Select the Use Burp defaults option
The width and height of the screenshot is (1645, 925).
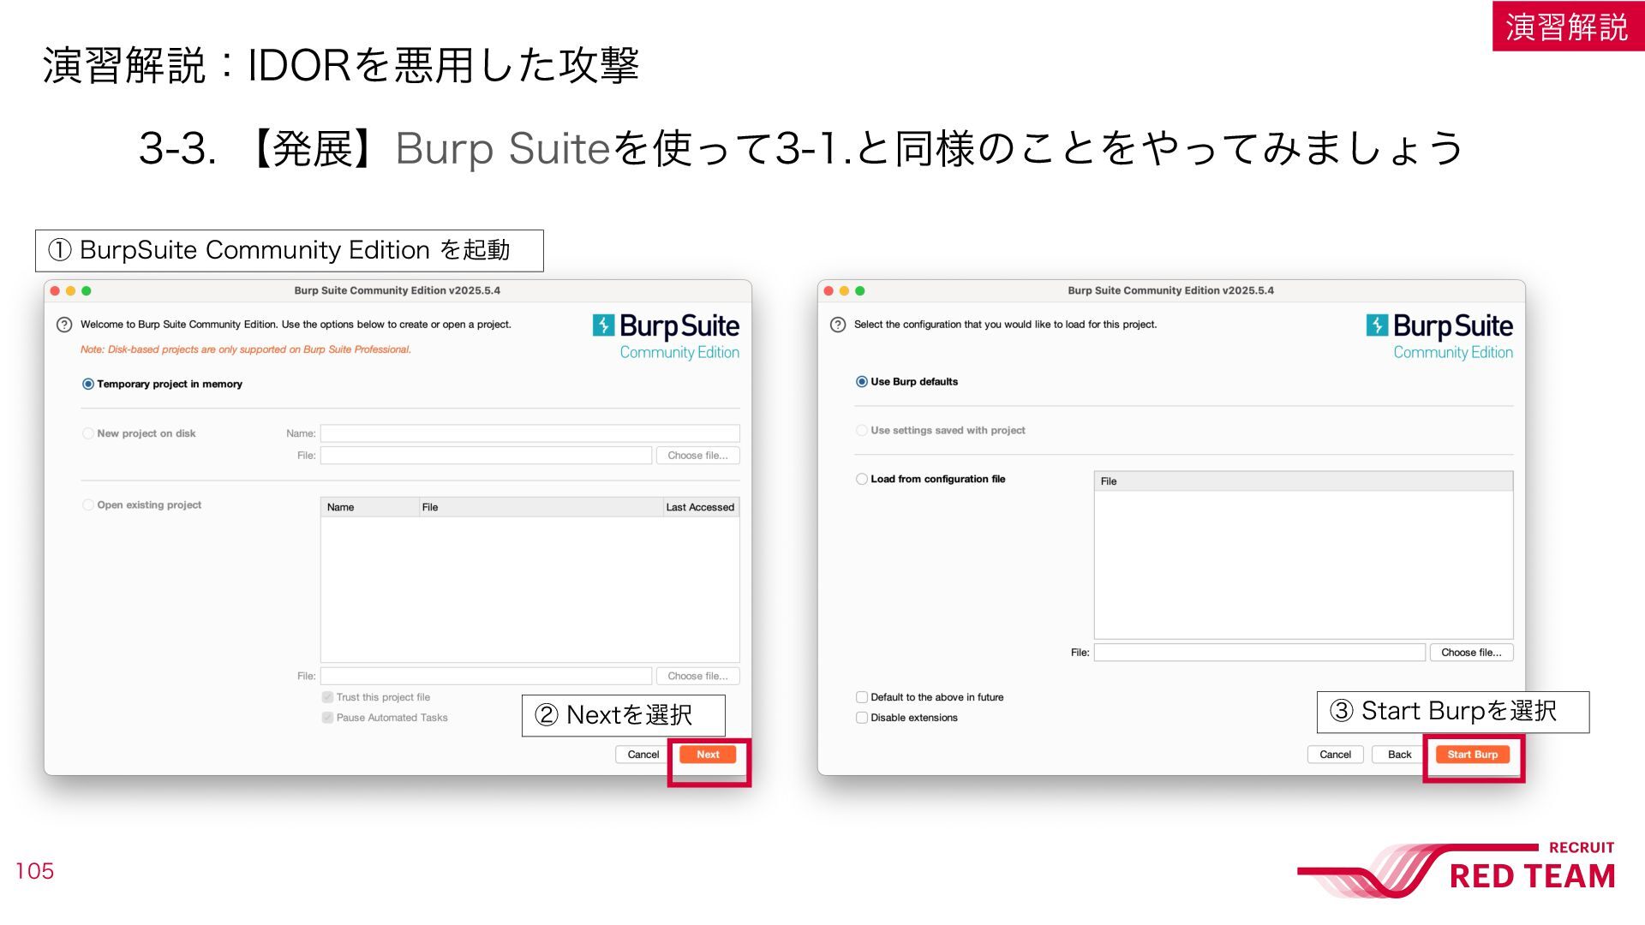(861, 382)
